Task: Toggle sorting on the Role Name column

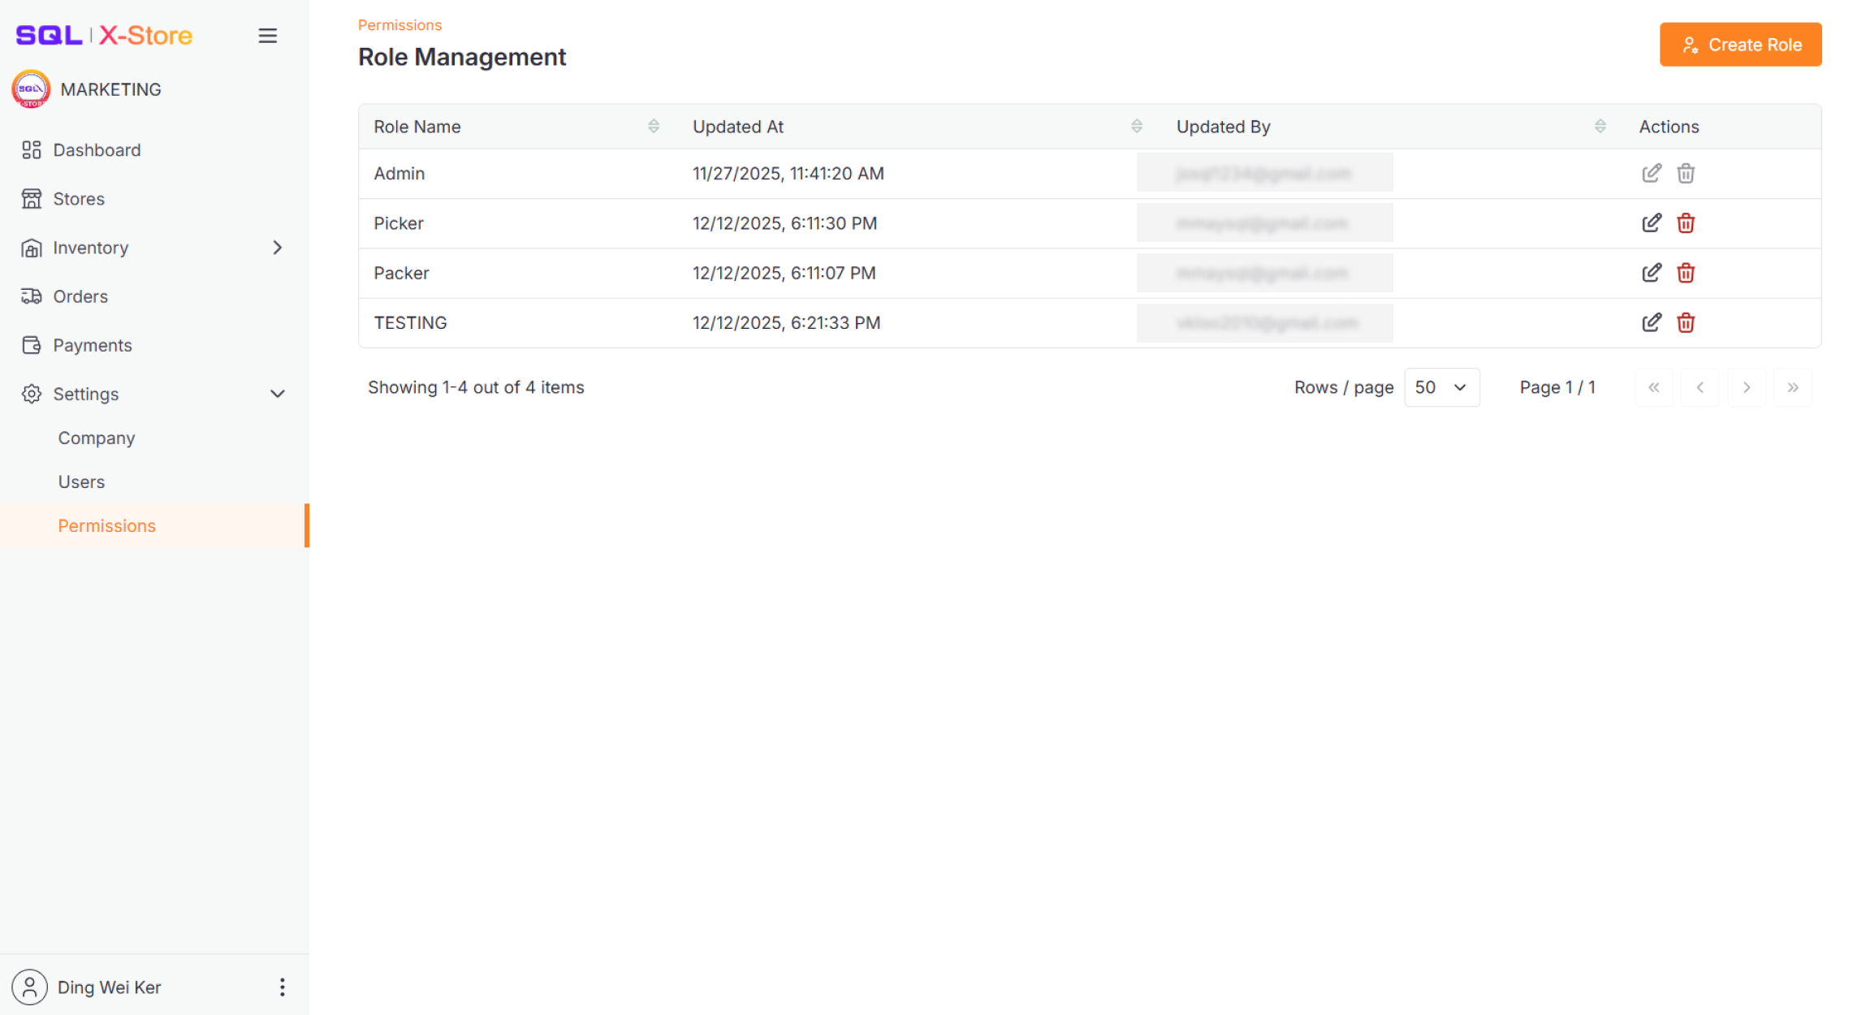Action: (x=653, y=125)
